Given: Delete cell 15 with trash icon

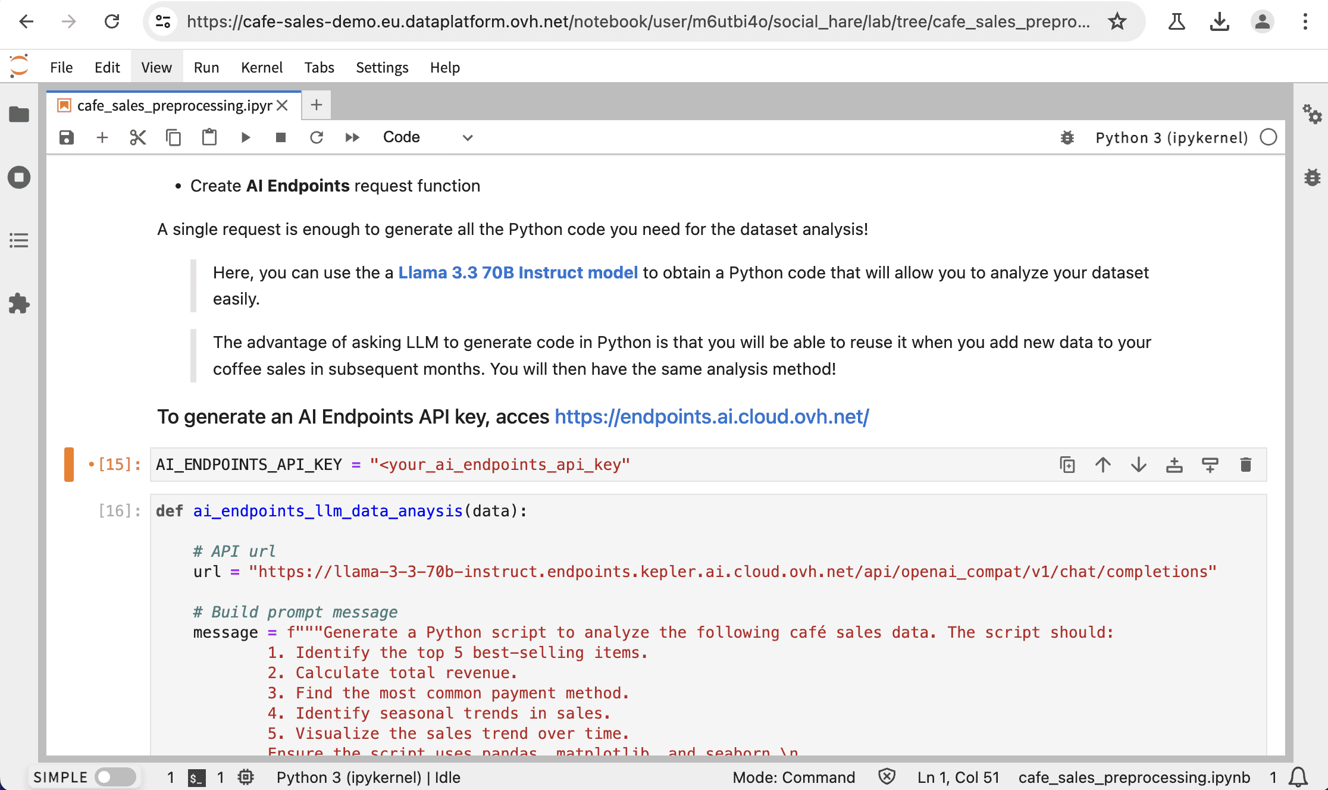Looking at the screenshot, I should [x=1246, y=465].
